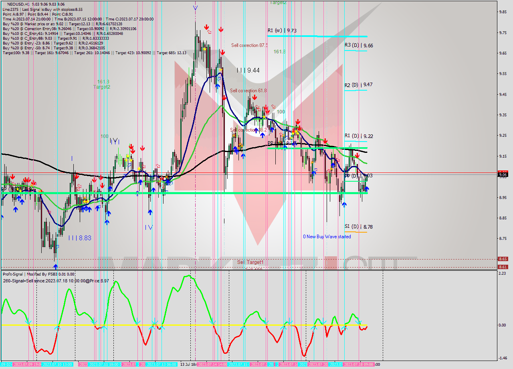Click the 'Buy %20 @ Entry -50: 8.74' line

click(x=54, y=48)
